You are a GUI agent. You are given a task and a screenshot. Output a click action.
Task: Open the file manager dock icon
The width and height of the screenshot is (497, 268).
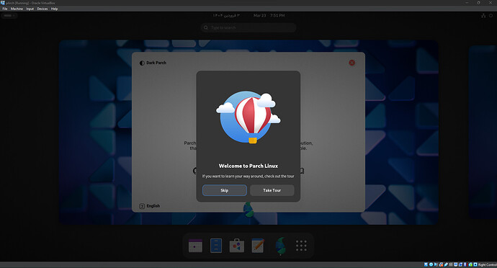click(x=216, y=246)
